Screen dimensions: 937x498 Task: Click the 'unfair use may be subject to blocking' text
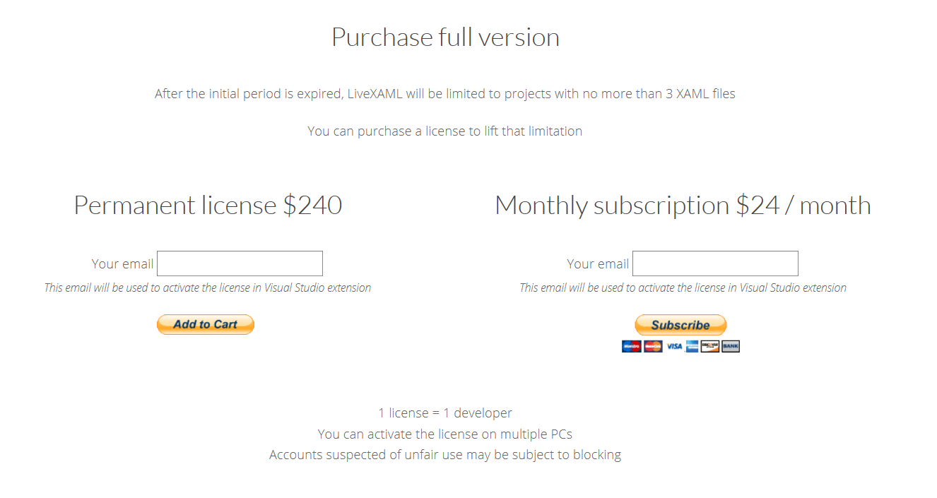[513, 454]
